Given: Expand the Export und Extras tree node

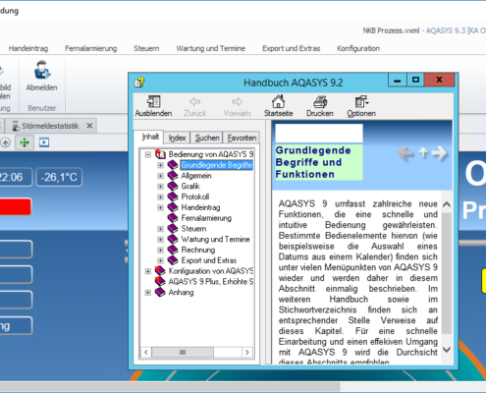Looking at the screenshot, I should pos(160,260).
